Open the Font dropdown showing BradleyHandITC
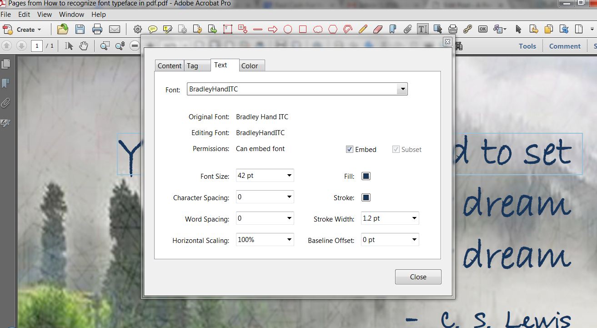The width and height of the screenshot is (597, 328). 402,89
